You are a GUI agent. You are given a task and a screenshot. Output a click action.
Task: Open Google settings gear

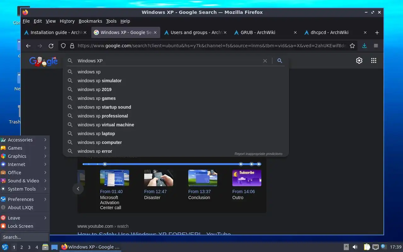tap(359, 60)
